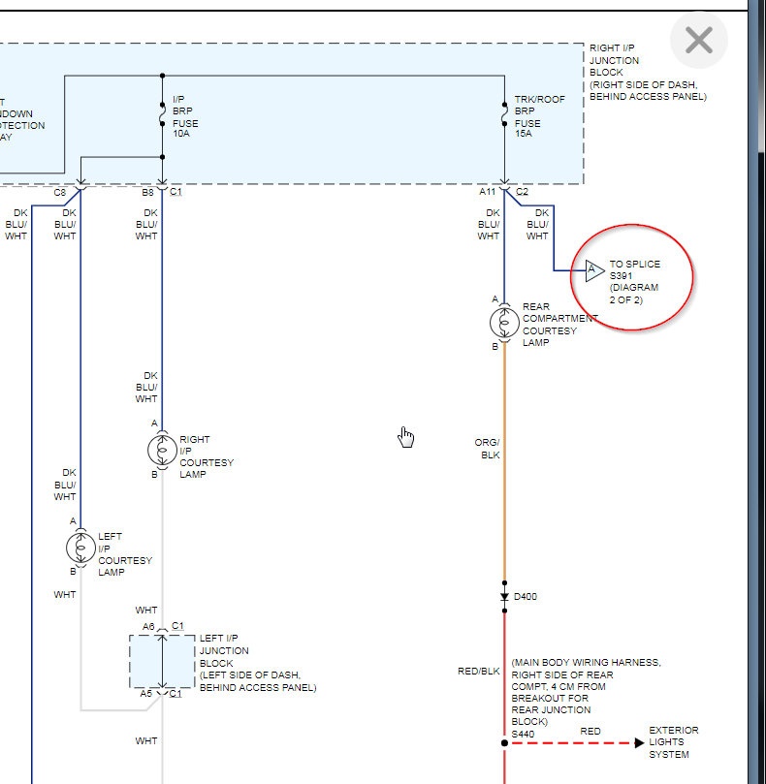766x784 pixels.
Task: Click the 'ORG/BLK' wire color label
Action: pyautogui.click(x=487, y=449)
